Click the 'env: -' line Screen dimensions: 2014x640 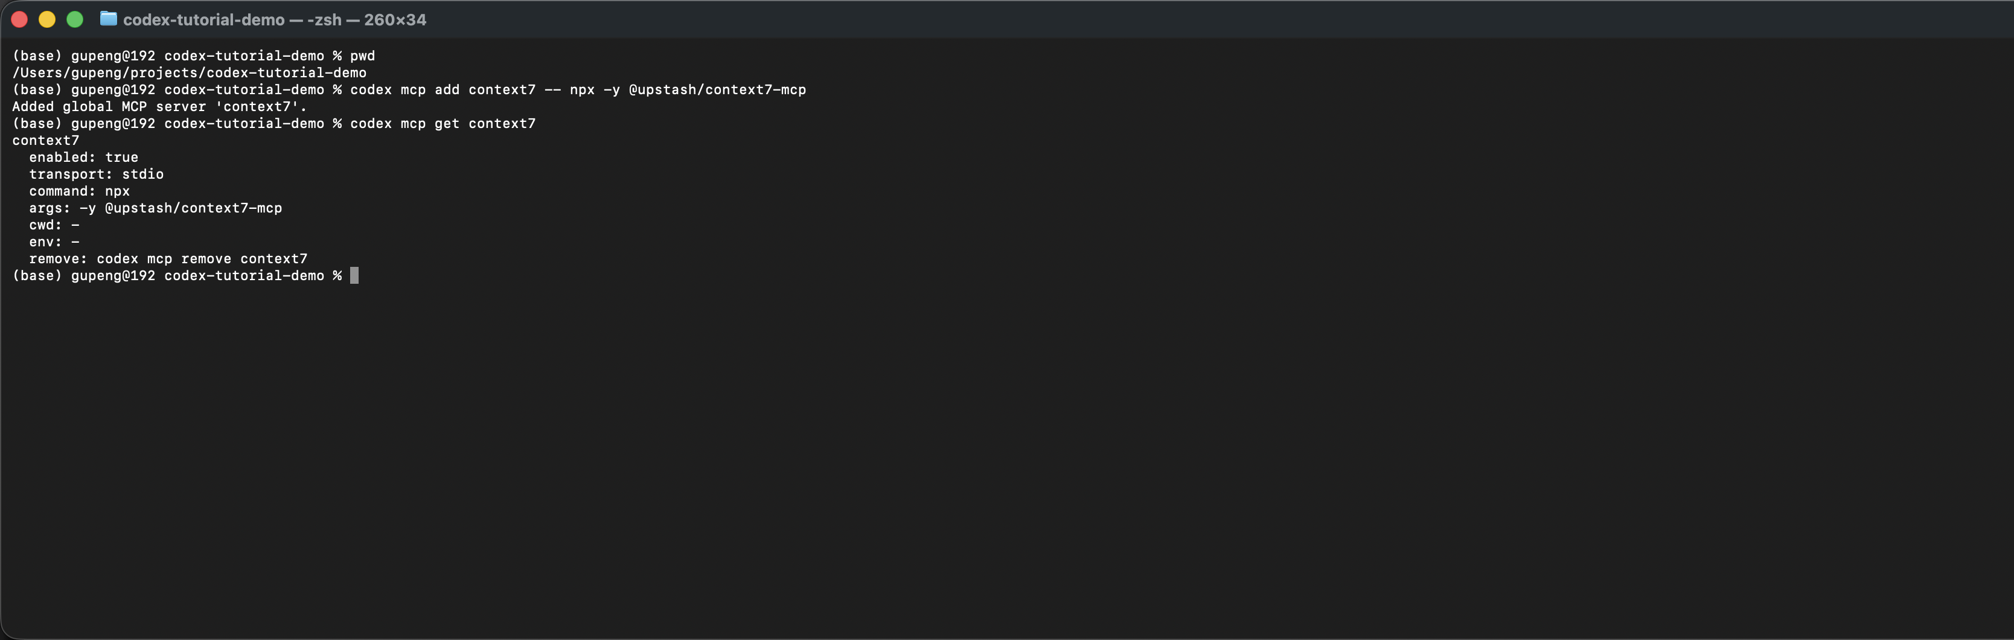pos(54,242)
